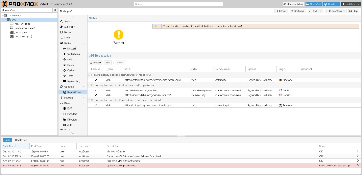Open the Network settings

tap(72, 49)
